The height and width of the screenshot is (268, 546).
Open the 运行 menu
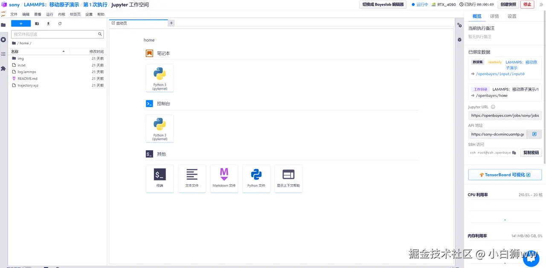click(49, 14)
